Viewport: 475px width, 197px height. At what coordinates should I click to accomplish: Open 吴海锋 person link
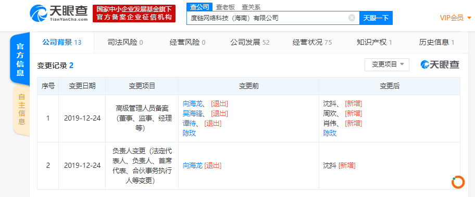pyautogui.click(x=192, y=114)
